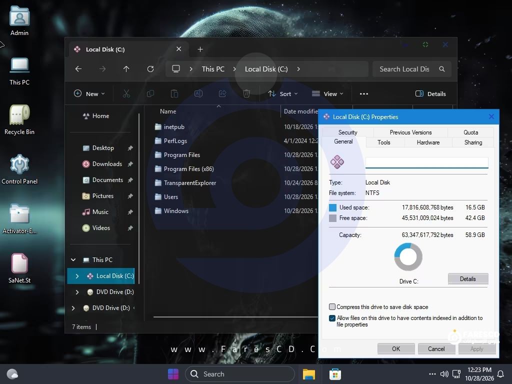The image size is (512, 384).
Task: Open the New dropdown menu
Action: [89, 93]
